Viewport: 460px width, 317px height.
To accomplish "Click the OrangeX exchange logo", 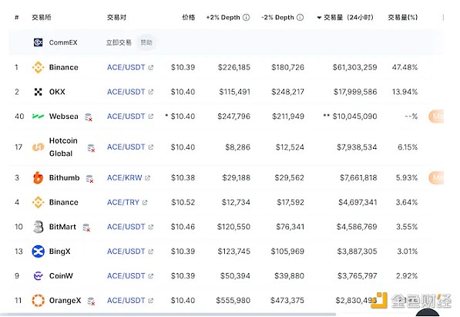I will click(x=38, y=301).
